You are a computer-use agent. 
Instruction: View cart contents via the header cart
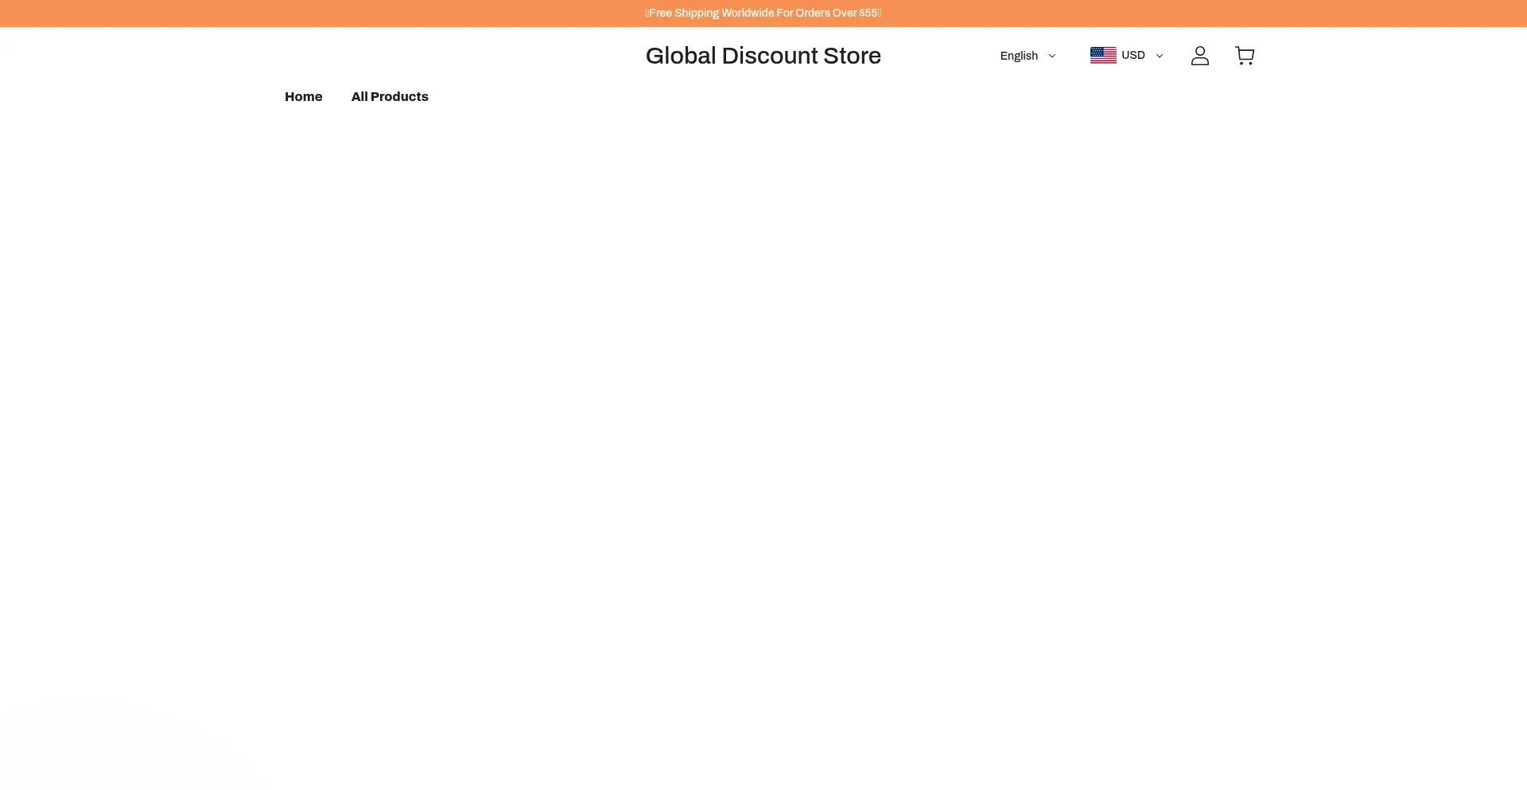pos(1244,56)
